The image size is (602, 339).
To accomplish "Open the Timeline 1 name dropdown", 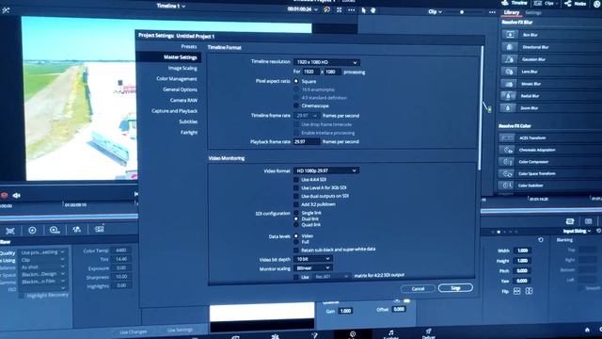I will 171,6.
